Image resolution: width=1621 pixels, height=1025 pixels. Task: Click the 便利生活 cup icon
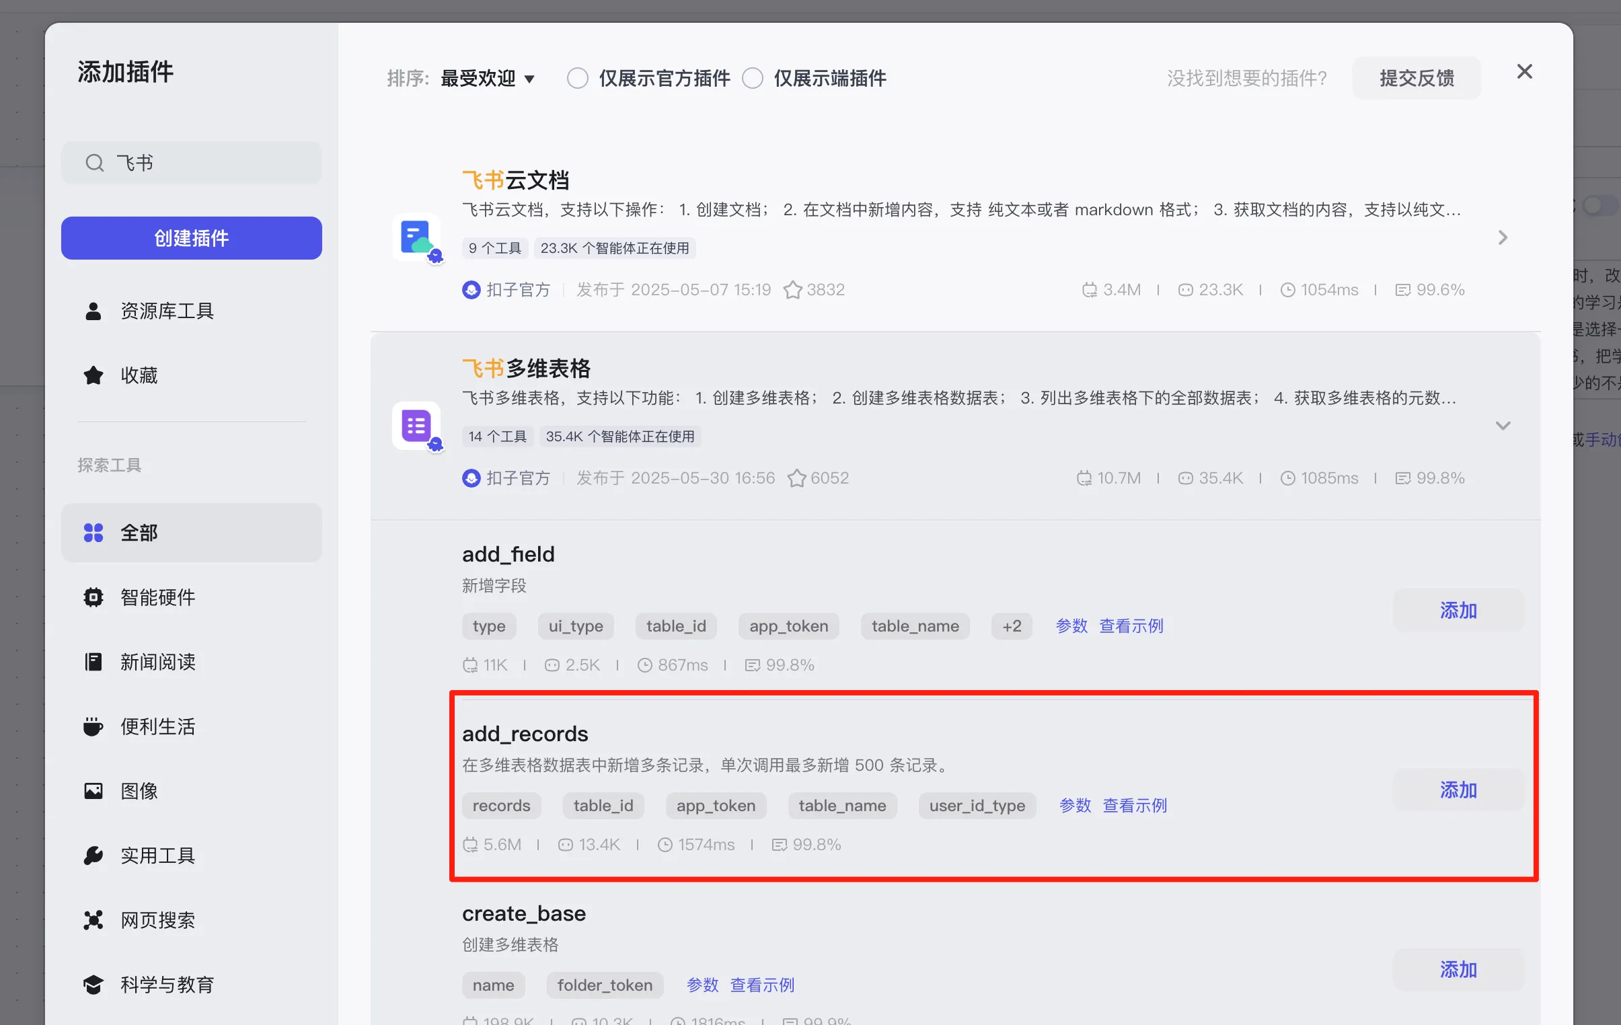[x=93, y=726]
